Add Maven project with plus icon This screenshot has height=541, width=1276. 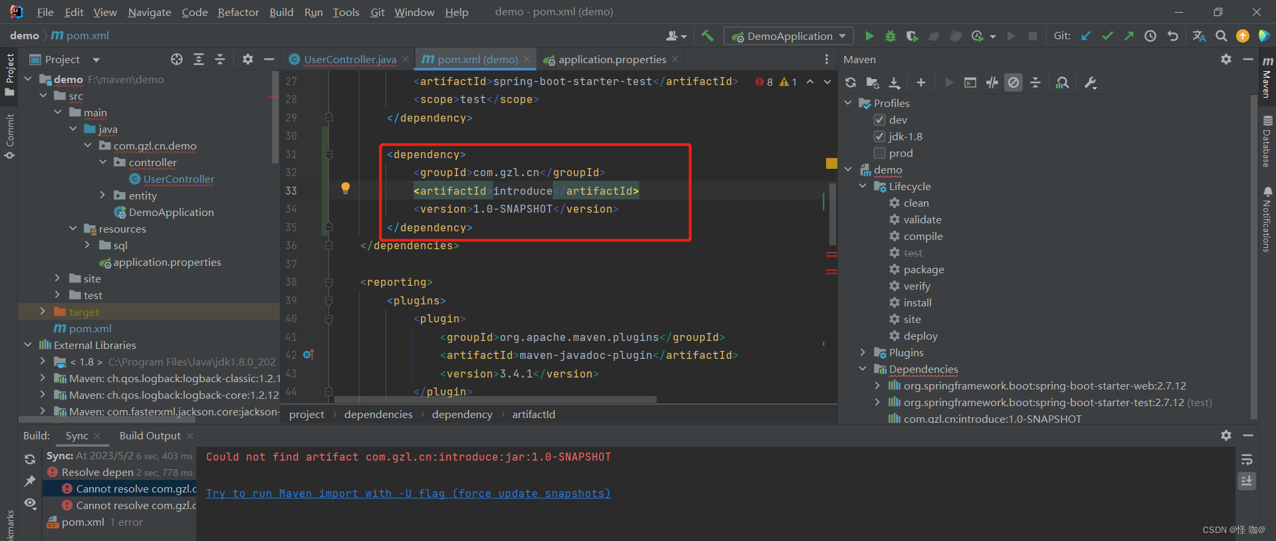[x=920, y=82]
